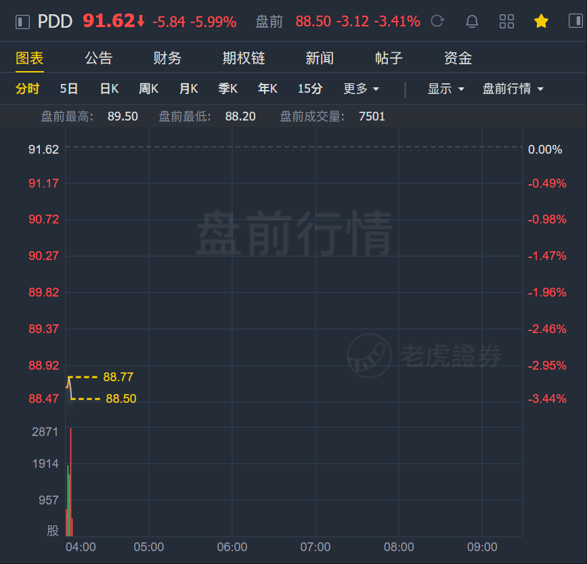Expand the 盘前行情 session dropdown
The width and height of the screenshot is (587, 564).
pyautogui.click(x=513, y=89)
